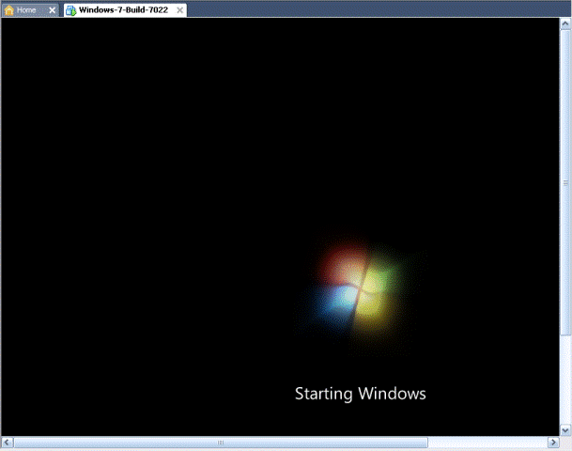
Task: Click the horizontal scrollbar left arrow
Action: point(7,443)
